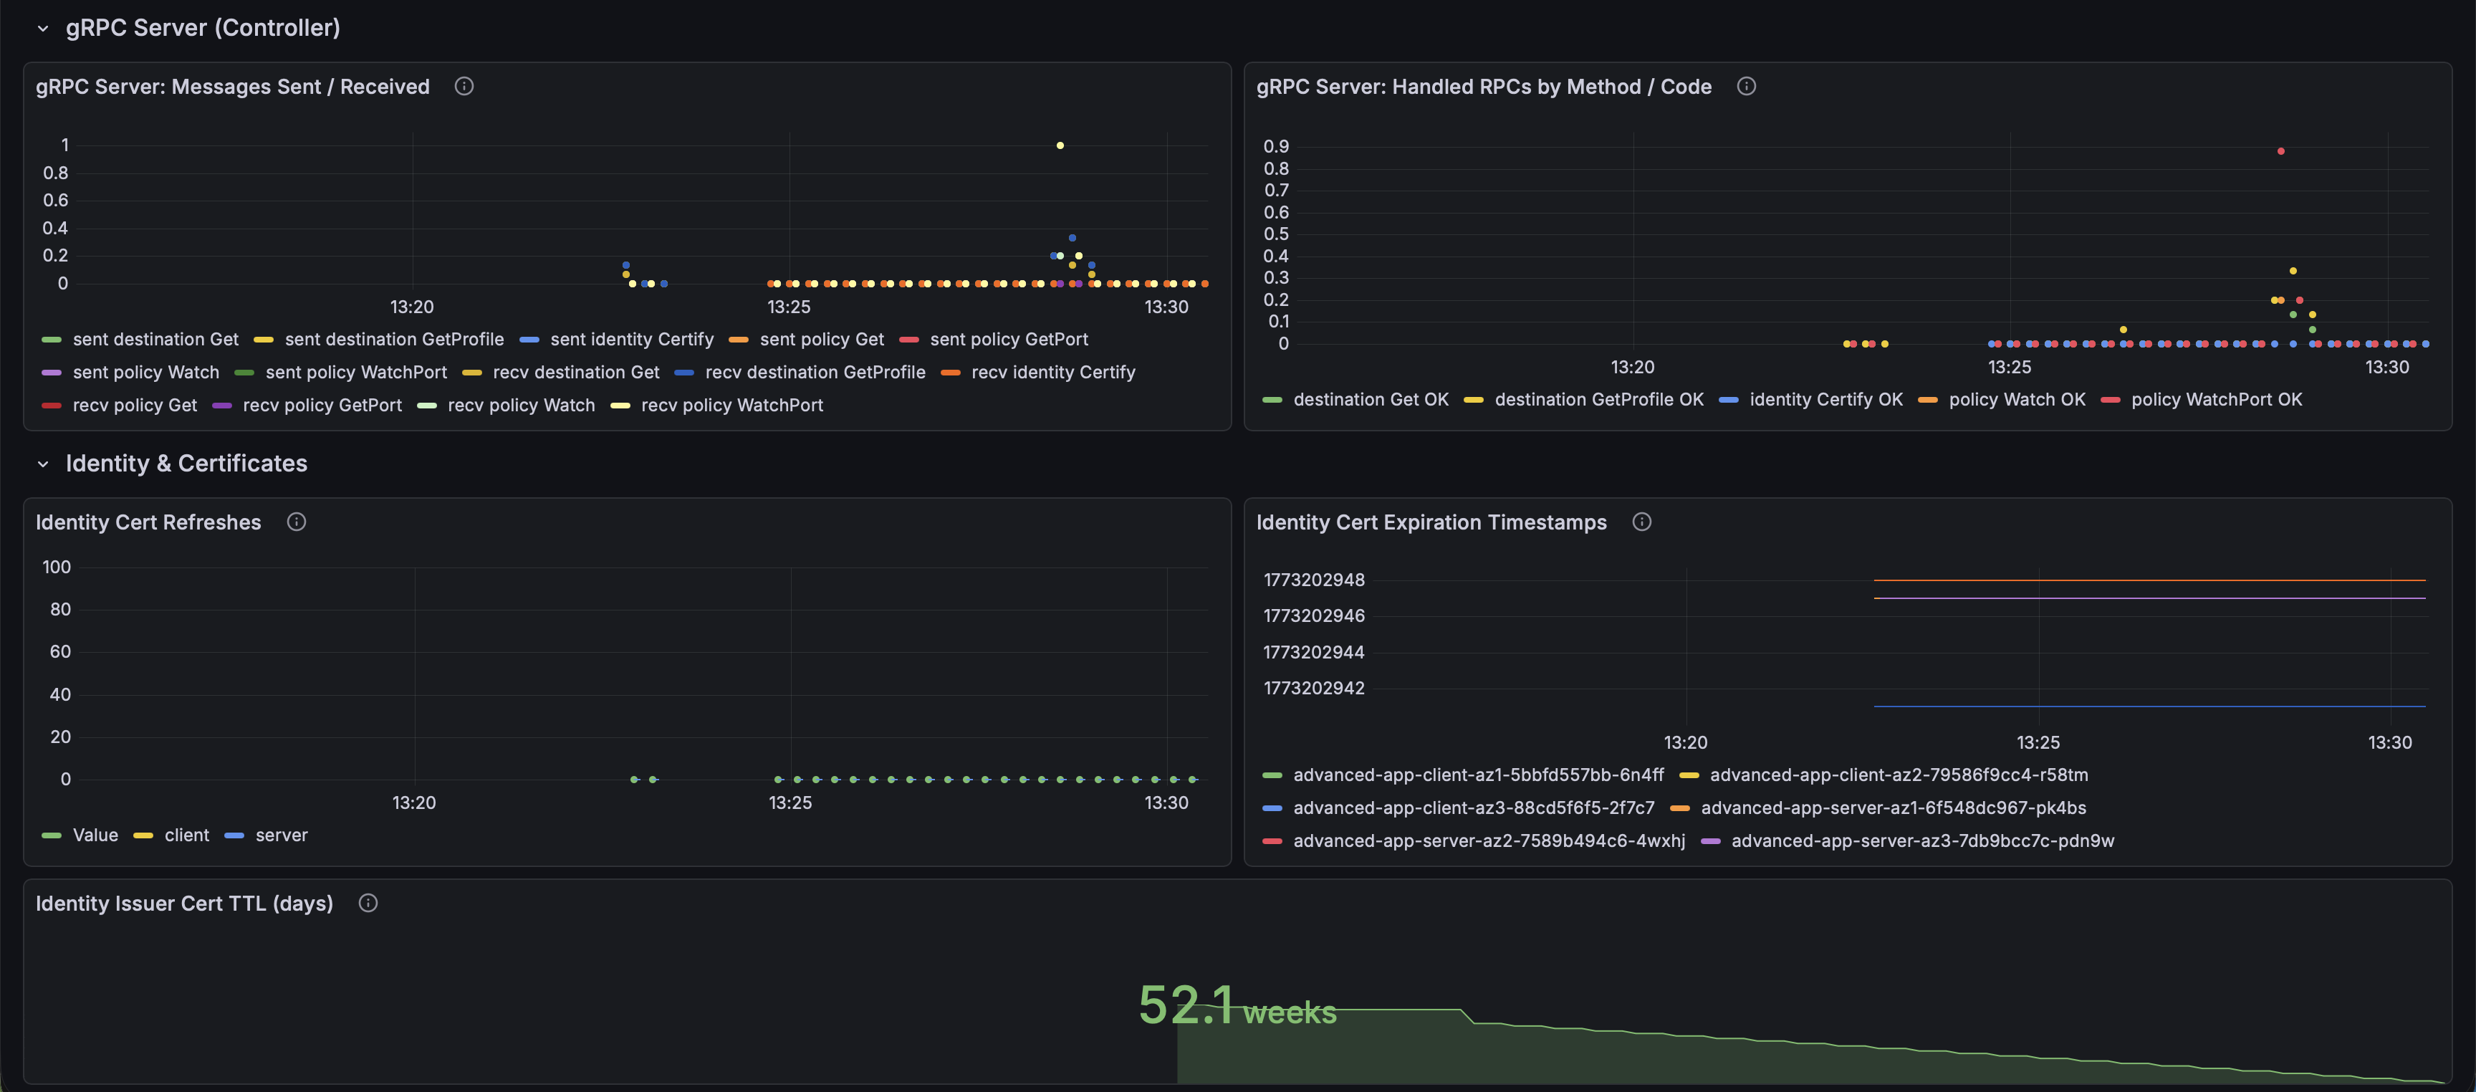Show info icon for Identity Cert Expiration Timestamps
The image size is (2476, 1092).
point(1641,522)
